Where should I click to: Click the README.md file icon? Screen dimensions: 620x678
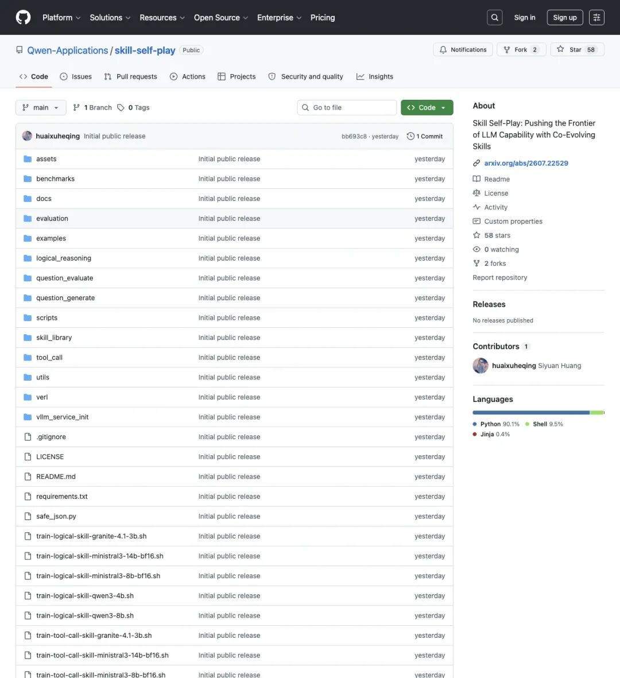28,476
